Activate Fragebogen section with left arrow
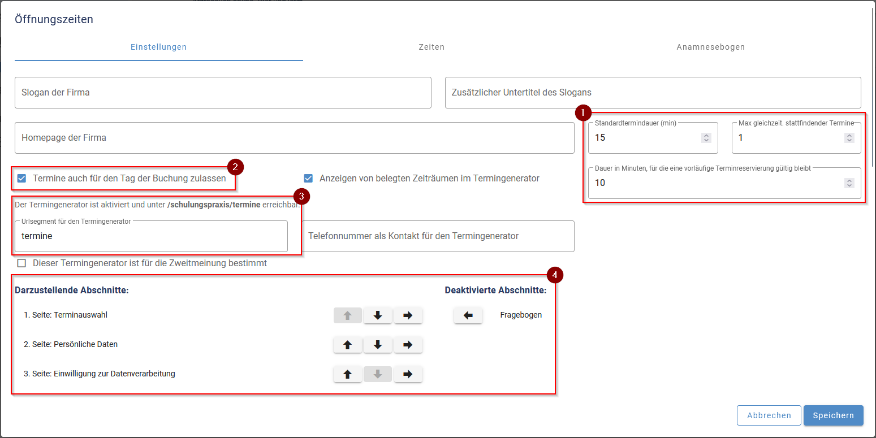Screen dimensions: 876x438 point(468,315)
